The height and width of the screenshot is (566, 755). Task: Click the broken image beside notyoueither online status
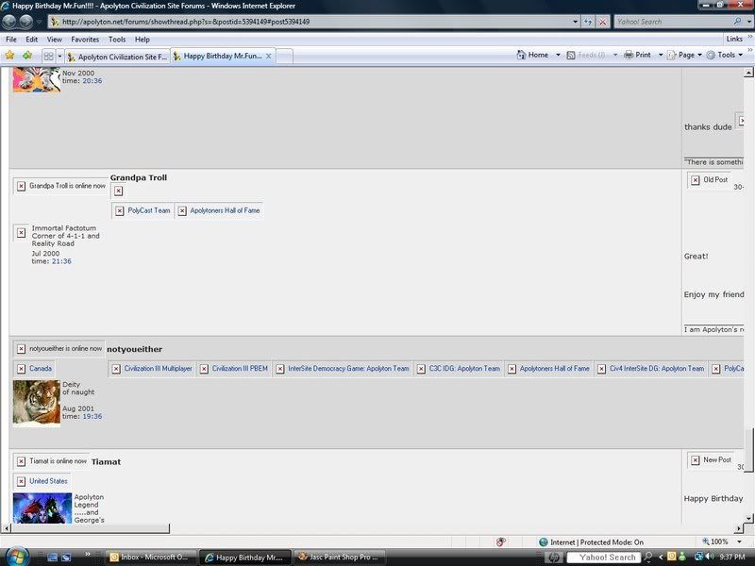click(x=21, y=348)
